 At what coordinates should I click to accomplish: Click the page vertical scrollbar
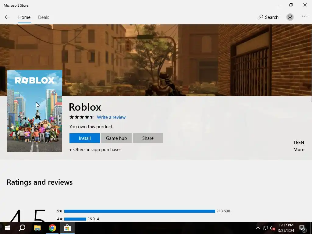[x=311, y=66]
